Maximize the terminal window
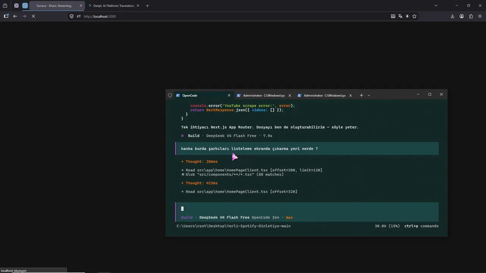This screenshot has width=486, height=273. point(430,94)
